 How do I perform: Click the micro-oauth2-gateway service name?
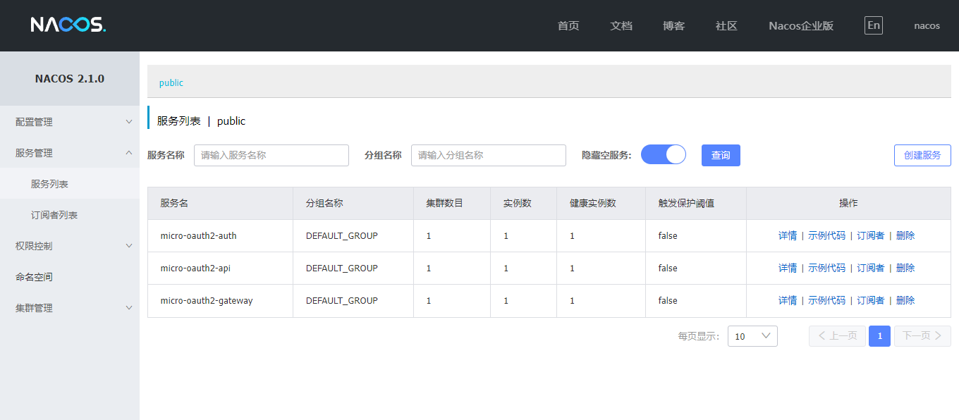coord(207,300)
